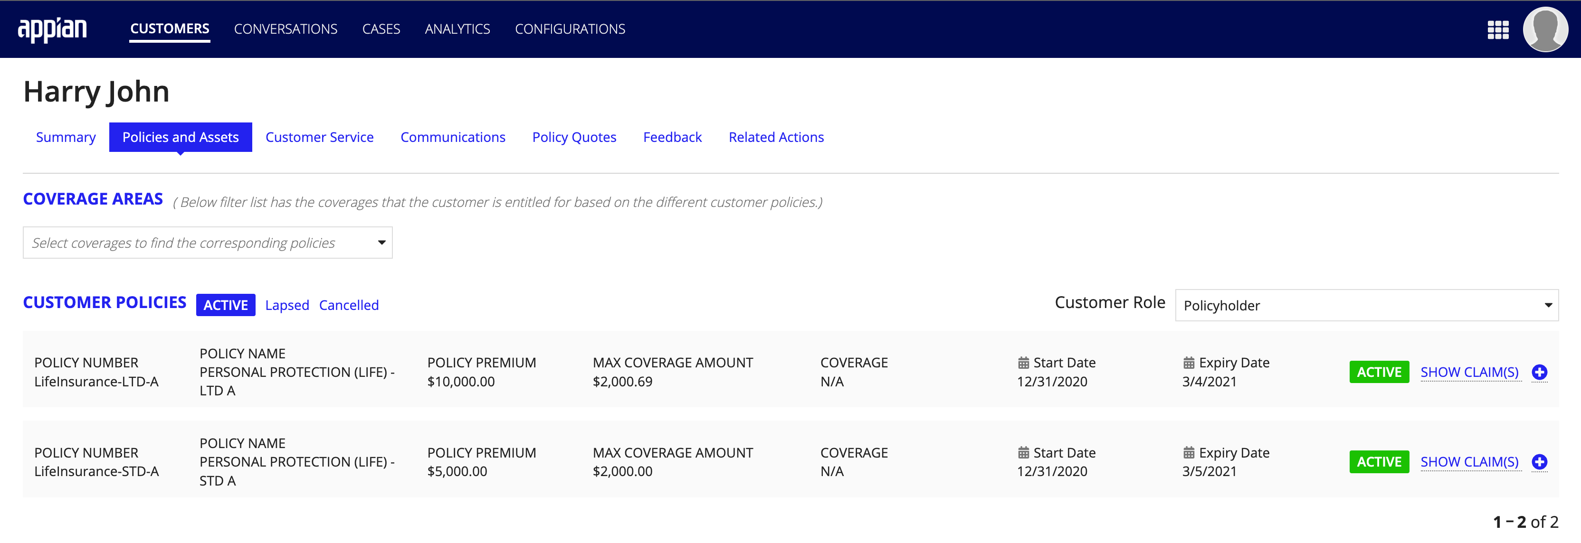Open the coverages filter dropdown
Screen dimensions: 1581x543
[208, 243]
